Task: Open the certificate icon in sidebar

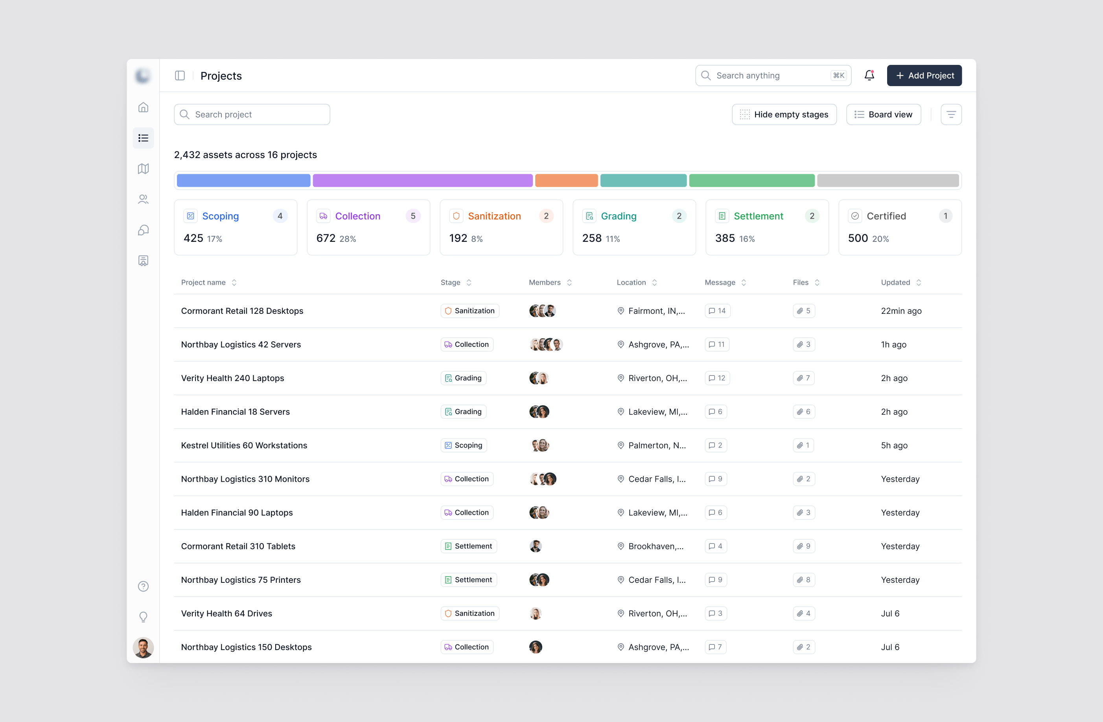Action: tap(143, 260)
